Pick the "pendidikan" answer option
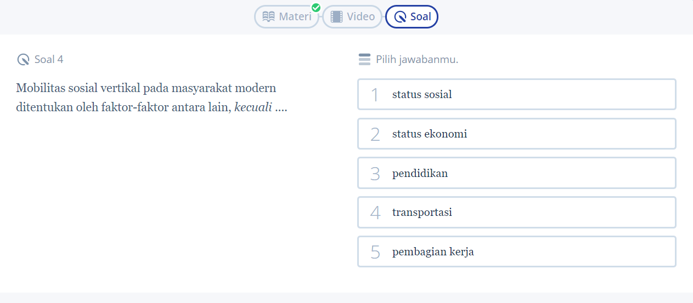693x303 pixels. pyautogui.click(x=516, y=173)
